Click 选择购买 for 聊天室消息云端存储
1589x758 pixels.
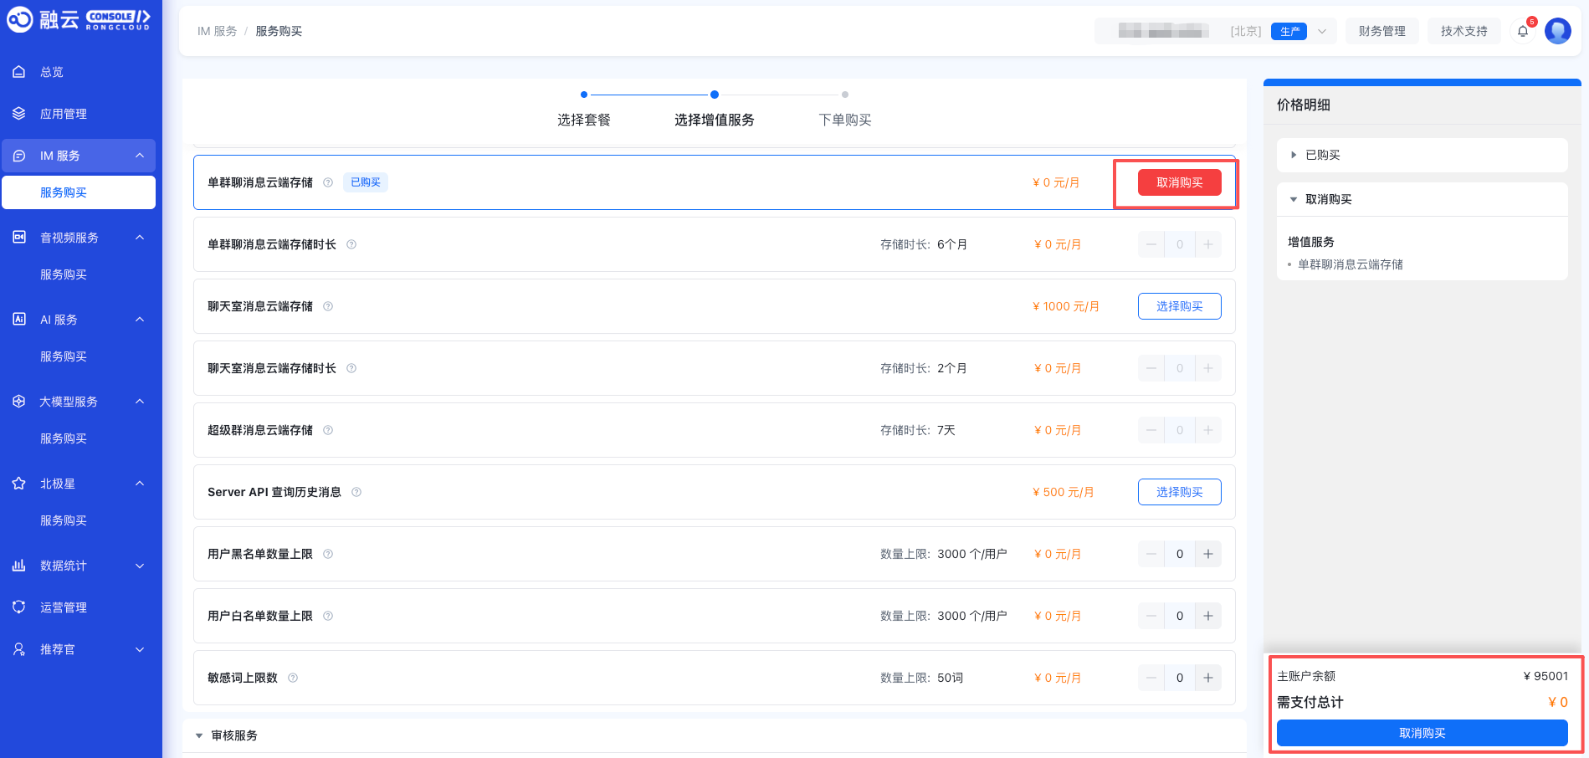(x=1180, y=306)
